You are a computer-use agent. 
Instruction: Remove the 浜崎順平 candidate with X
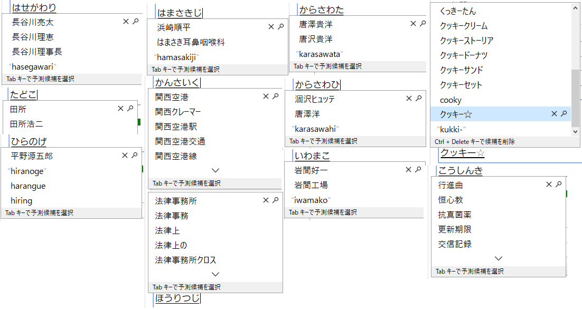(x=271, y=27)
